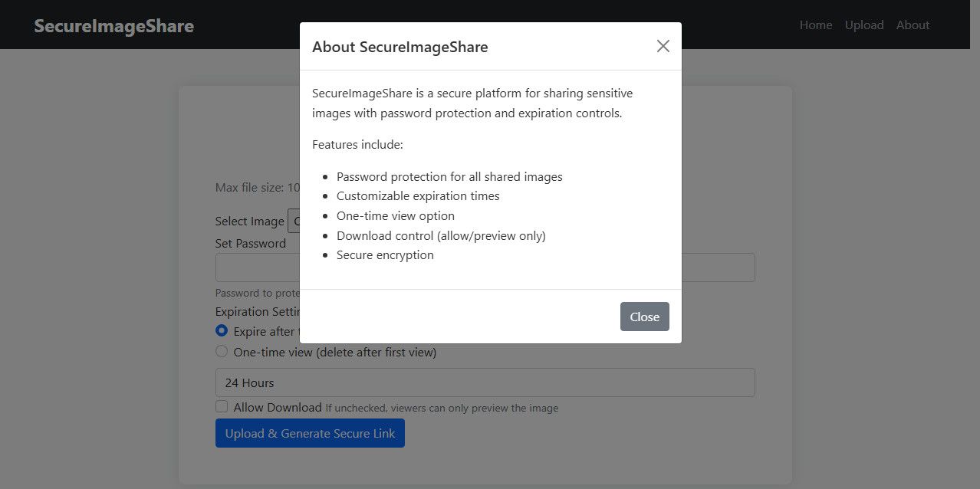Click the Secure encryption list item
This screenshot has height=489, width=980.
pos(385,254)
